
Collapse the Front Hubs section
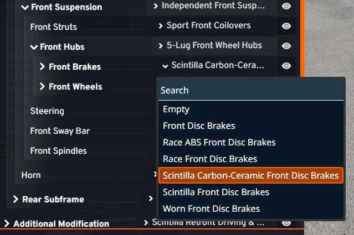34,47
